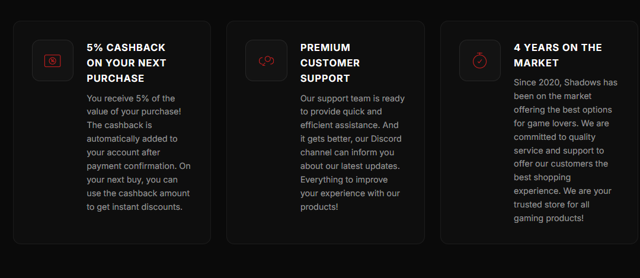Click the "to get instant discounts." text line
Viewport: 640px width, 278px height.
(134, 207)
